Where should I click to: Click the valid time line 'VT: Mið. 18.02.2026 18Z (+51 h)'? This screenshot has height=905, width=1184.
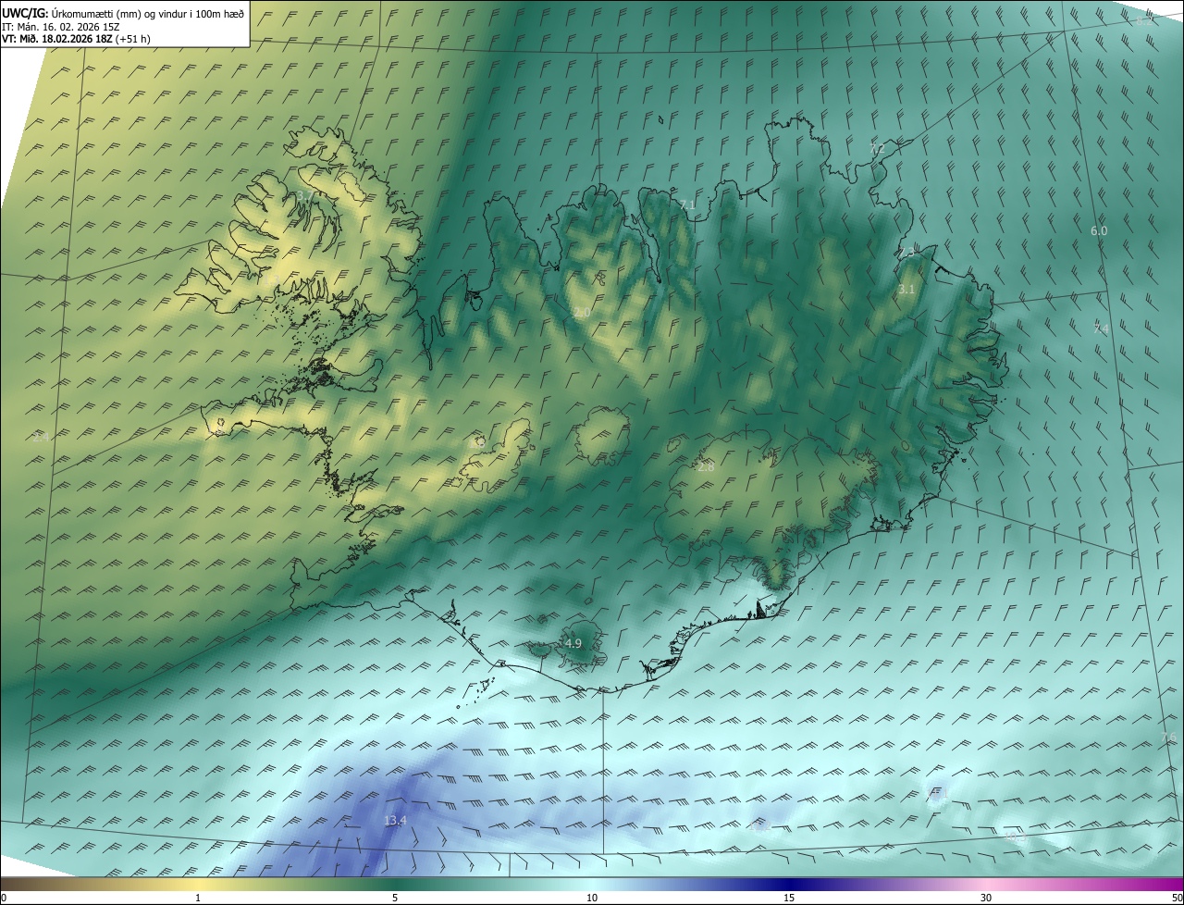click(x=76, y=39)
